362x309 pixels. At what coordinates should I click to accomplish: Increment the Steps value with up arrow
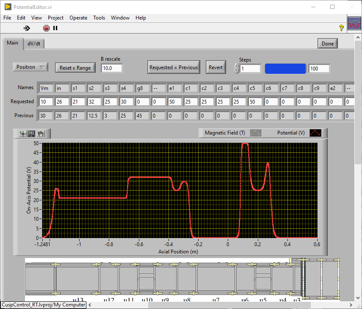(237, 66)
